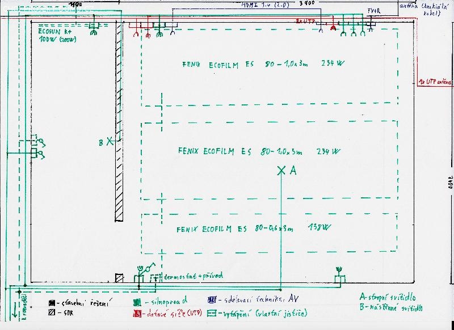Click the green "silnoproud" legend entry
454x330 pixels.
160,302
